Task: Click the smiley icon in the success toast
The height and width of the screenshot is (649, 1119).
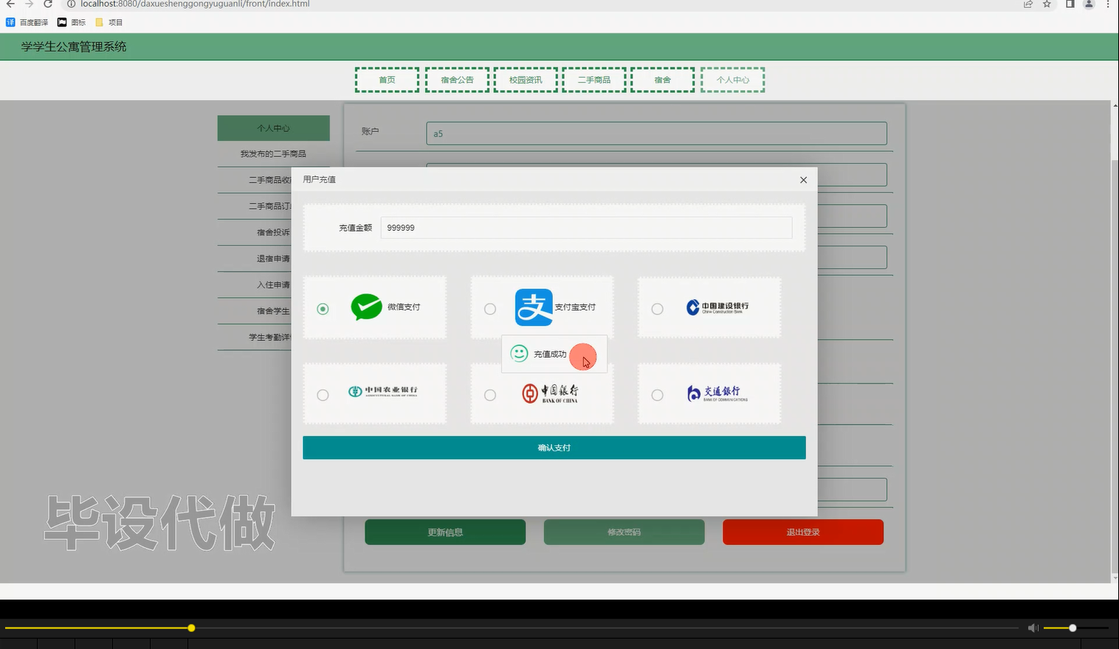Action: click(519, 354)
